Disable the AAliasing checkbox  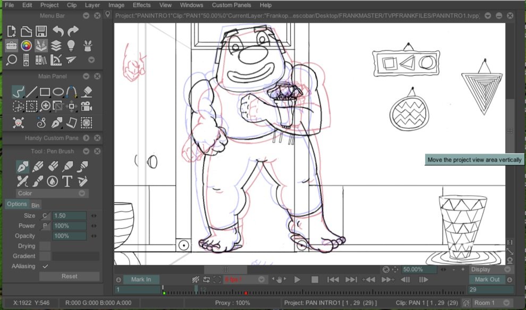pyautogui.click(x=45, y=266)
